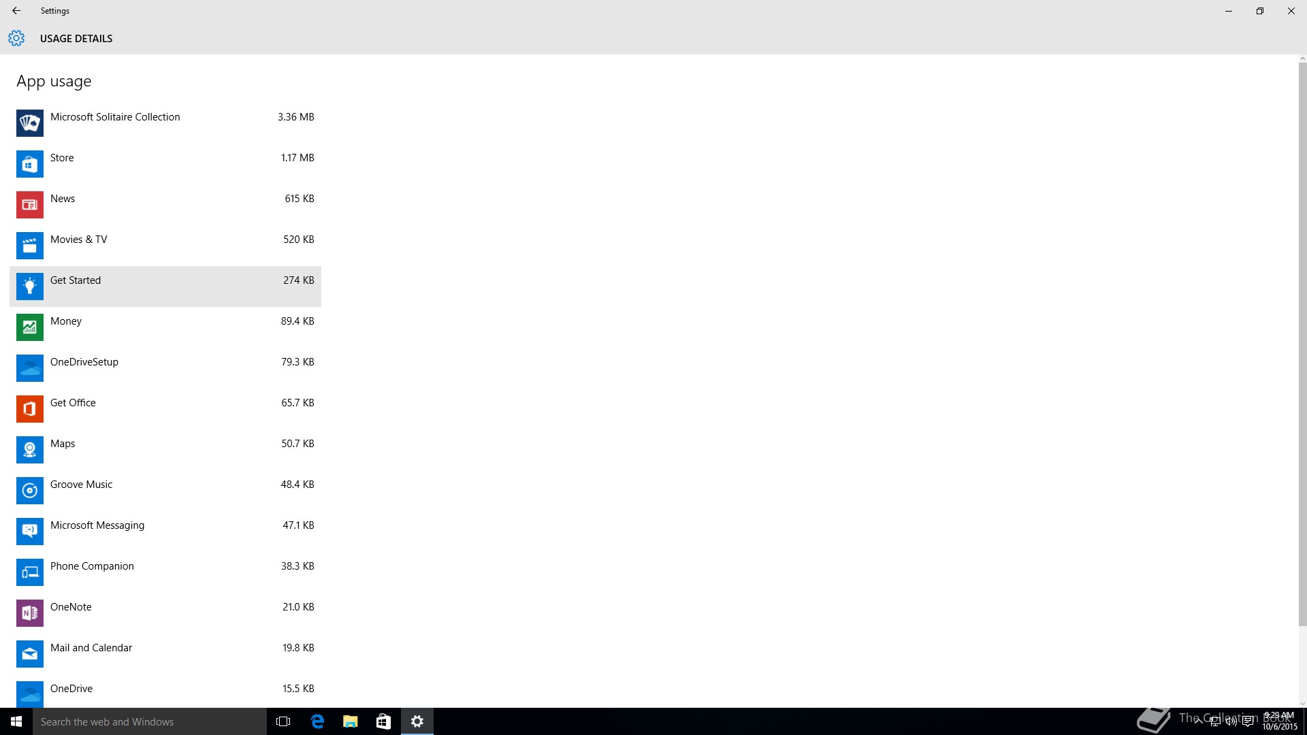Select the Maps row label
1307x735 pixels.
click(63, 444)
